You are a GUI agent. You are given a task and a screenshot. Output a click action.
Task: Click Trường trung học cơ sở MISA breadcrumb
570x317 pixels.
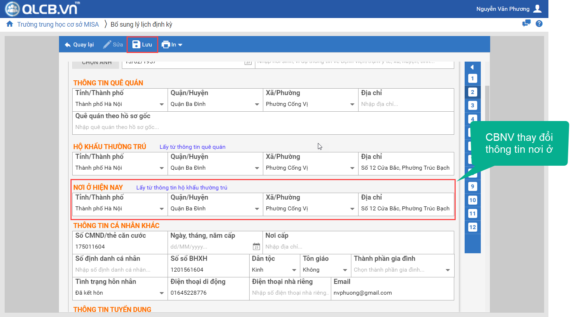(58, 24)
